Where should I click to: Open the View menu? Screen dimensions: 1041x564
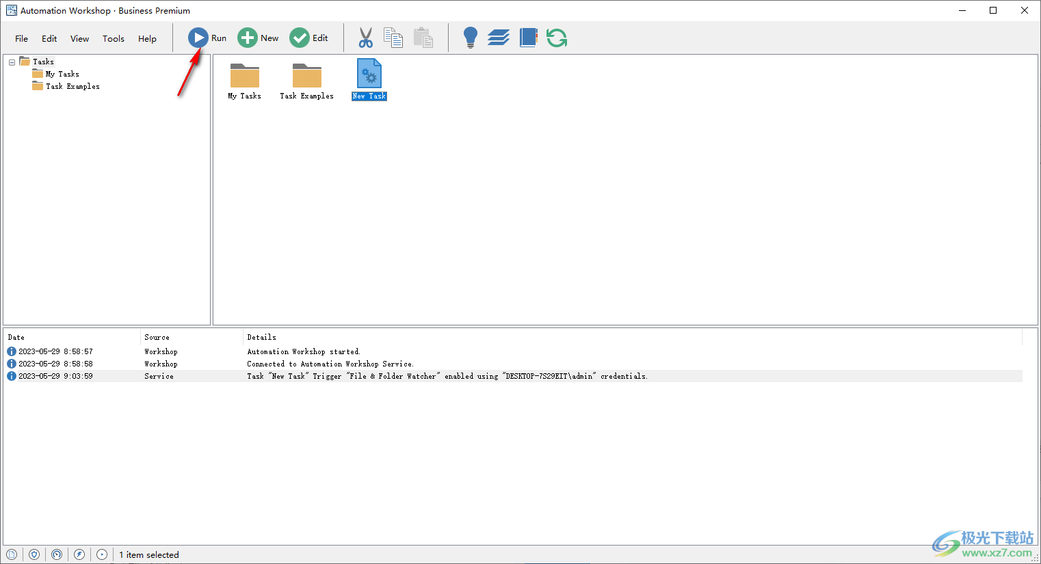pos(80,38)
